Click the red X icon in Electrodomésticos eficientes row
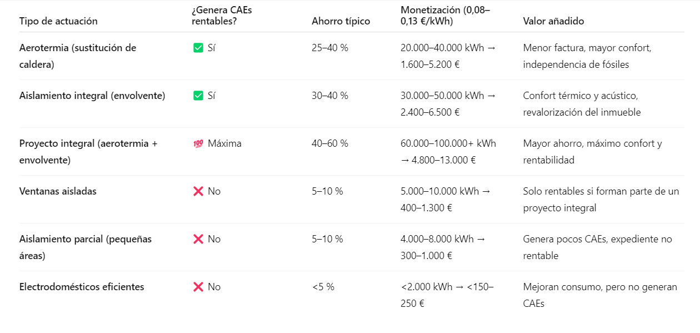700x333 pixels. 198,287
